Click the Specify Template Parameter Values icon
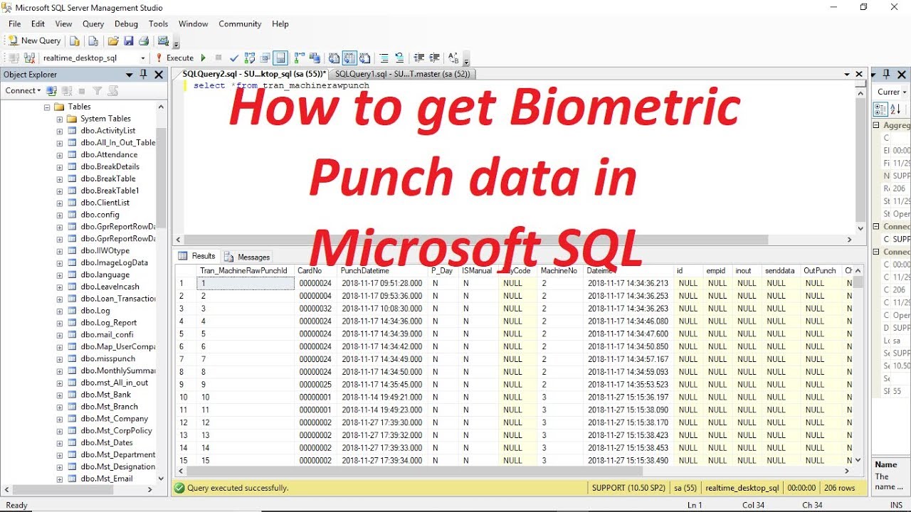Image resolution: width=911 pixels, height=512 pixels. click(453, 58)
